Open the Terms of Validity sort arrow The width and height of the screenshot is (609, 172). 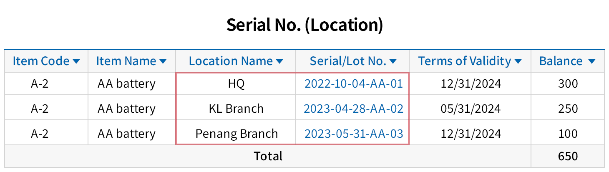[518, 61]
